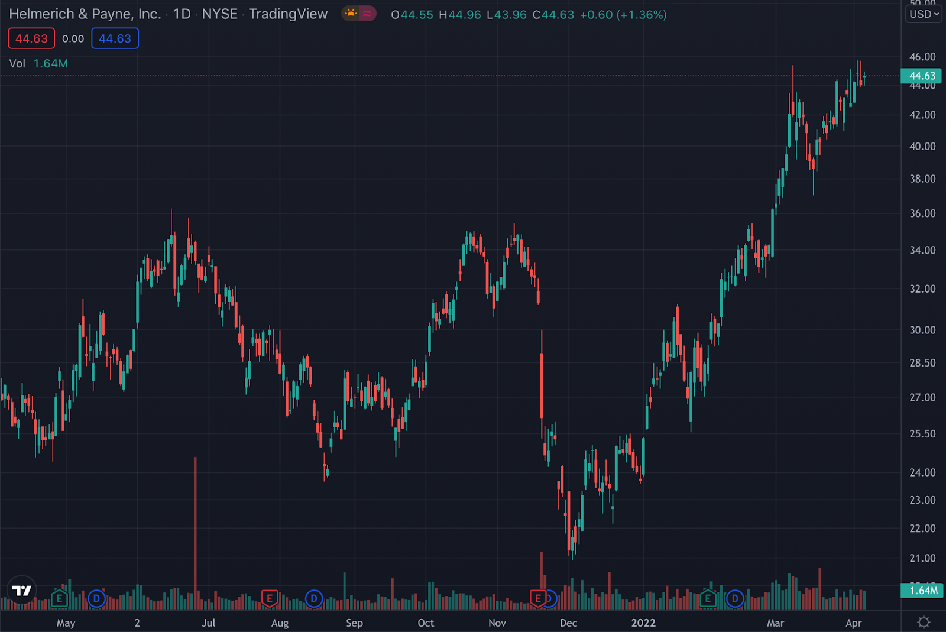Screen dimensions: 946x632
Task: Click the Vol 1.64M value in legend
Action: tap(51, 63)
